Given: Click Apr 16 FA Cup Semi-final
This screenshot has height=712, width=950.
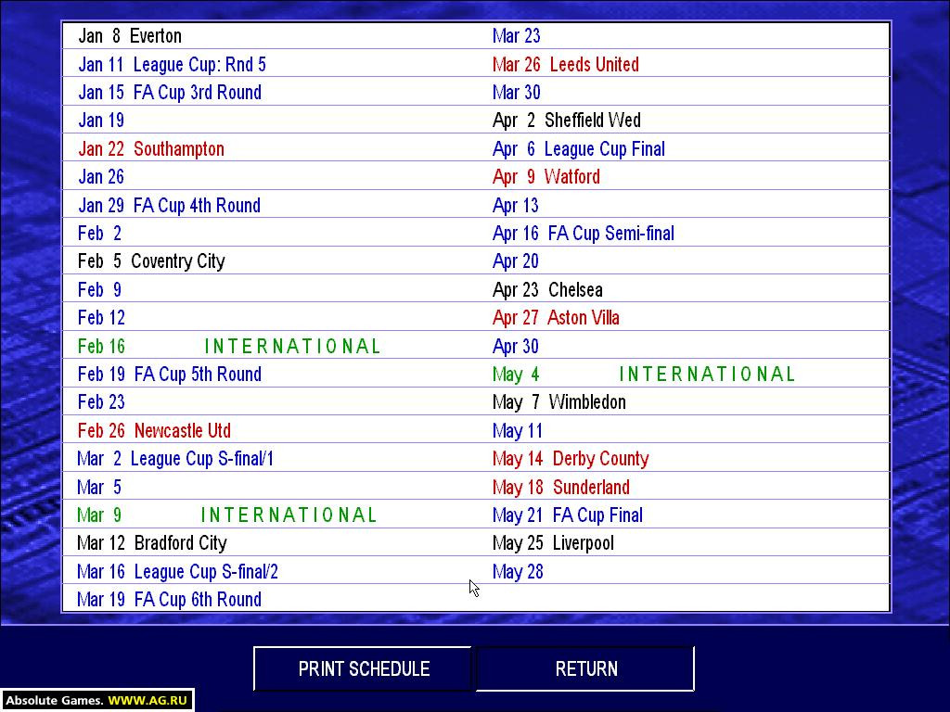Looking at the screenshot, I should tap(583, 234).
